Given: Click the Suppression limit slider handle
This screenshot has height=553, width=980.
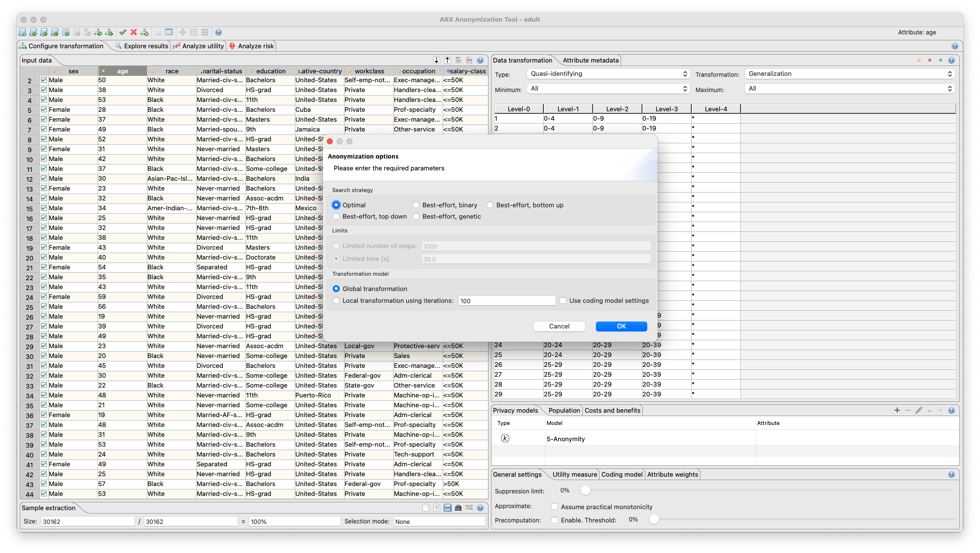Looking at the screenshot, I should [585, 490].
